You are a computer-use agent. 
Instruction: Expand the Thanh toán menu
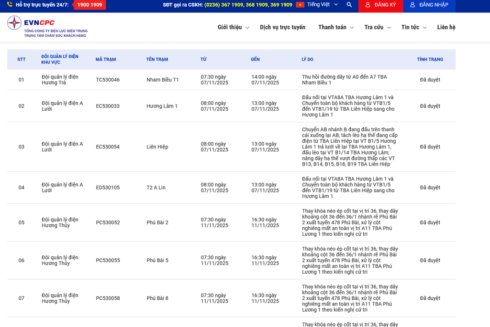335,27
